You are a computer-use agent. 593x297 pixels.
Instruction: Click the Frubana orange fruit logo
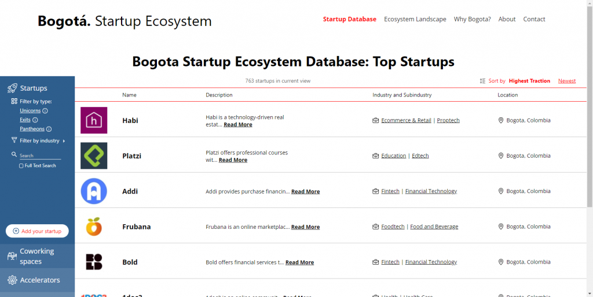(94, 227)
